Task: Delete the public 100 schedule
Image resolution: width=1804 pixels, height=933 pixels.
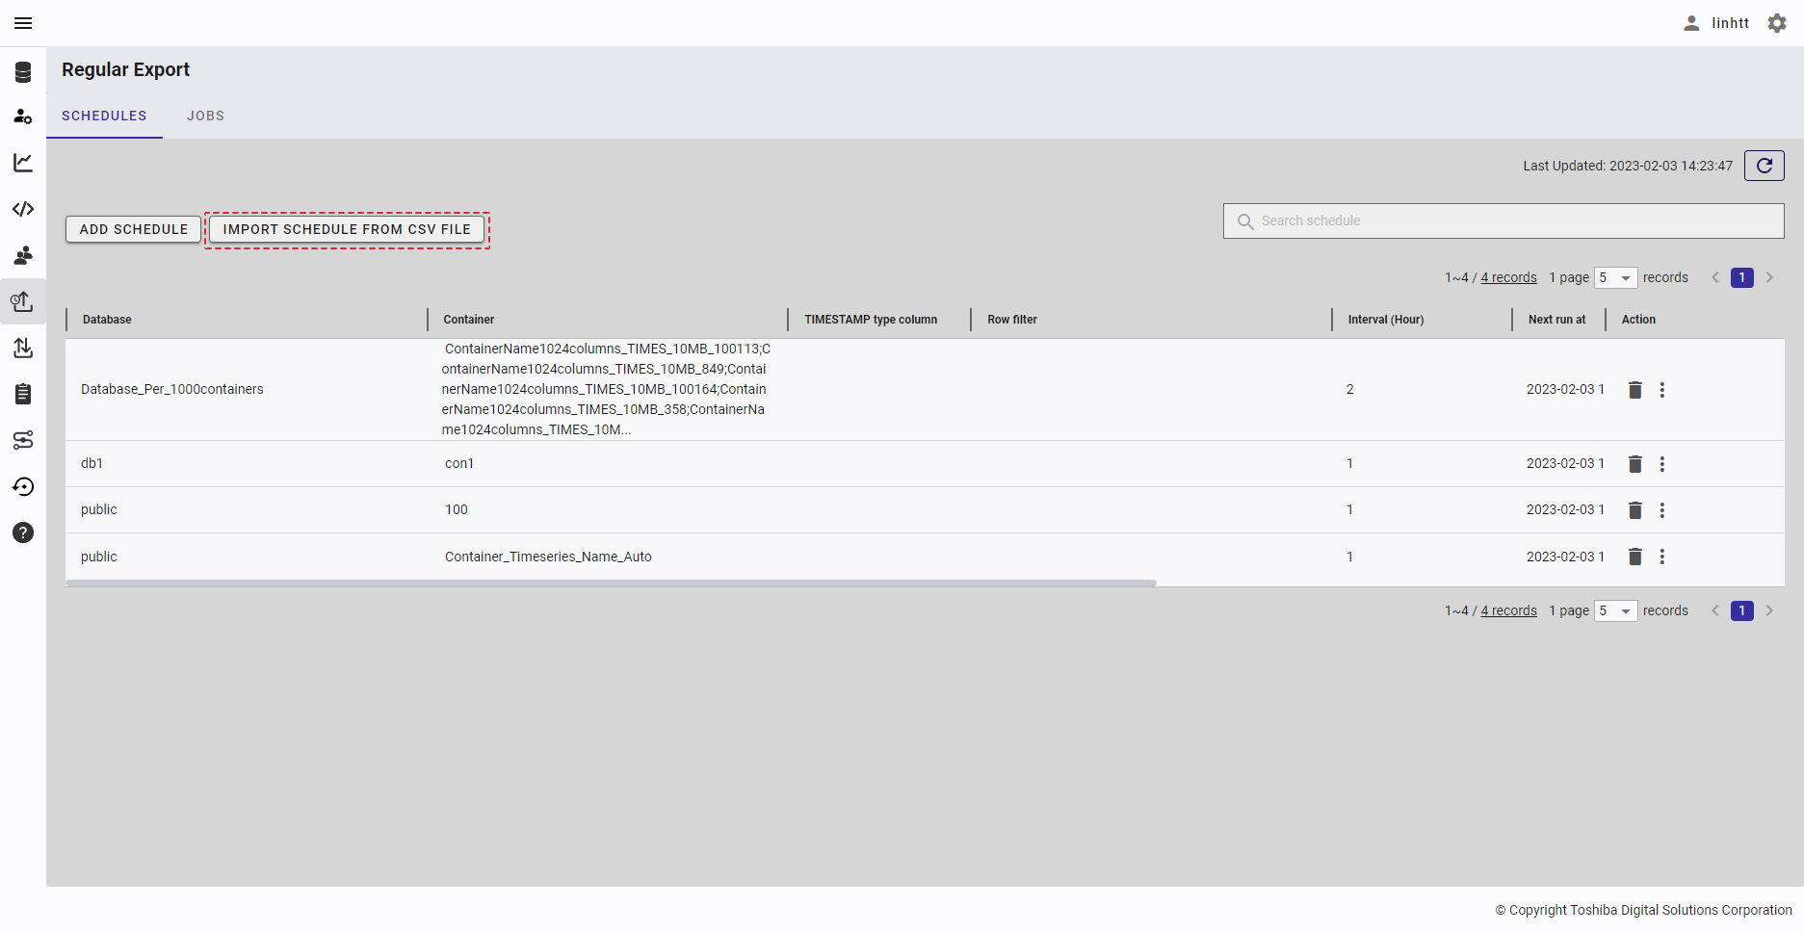Action: [x=1634, y=510]
